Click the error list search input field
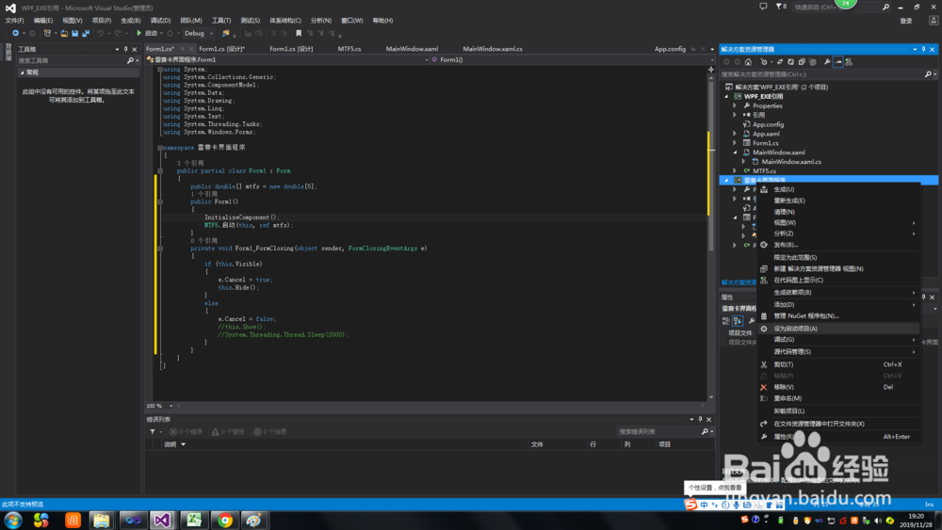The width and height of the screenshot is (942, 530). [x=658, y=431]
